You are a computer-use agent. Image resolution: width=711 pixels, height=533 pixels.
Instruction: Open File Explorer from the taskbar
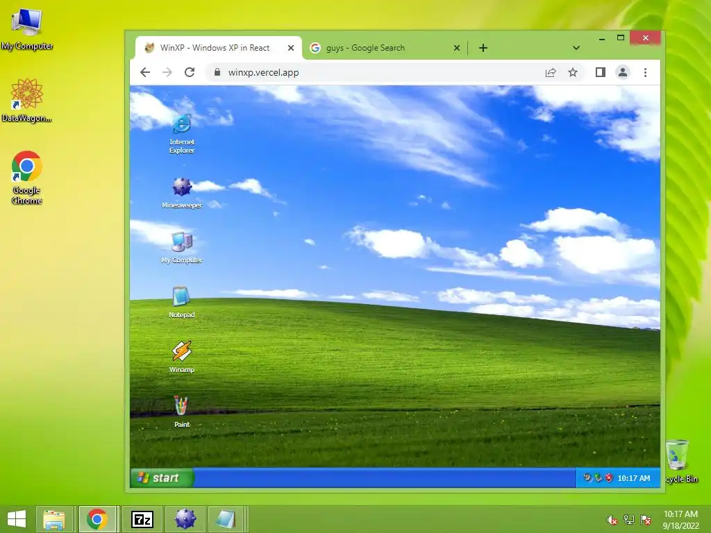(x=54, y=519)
